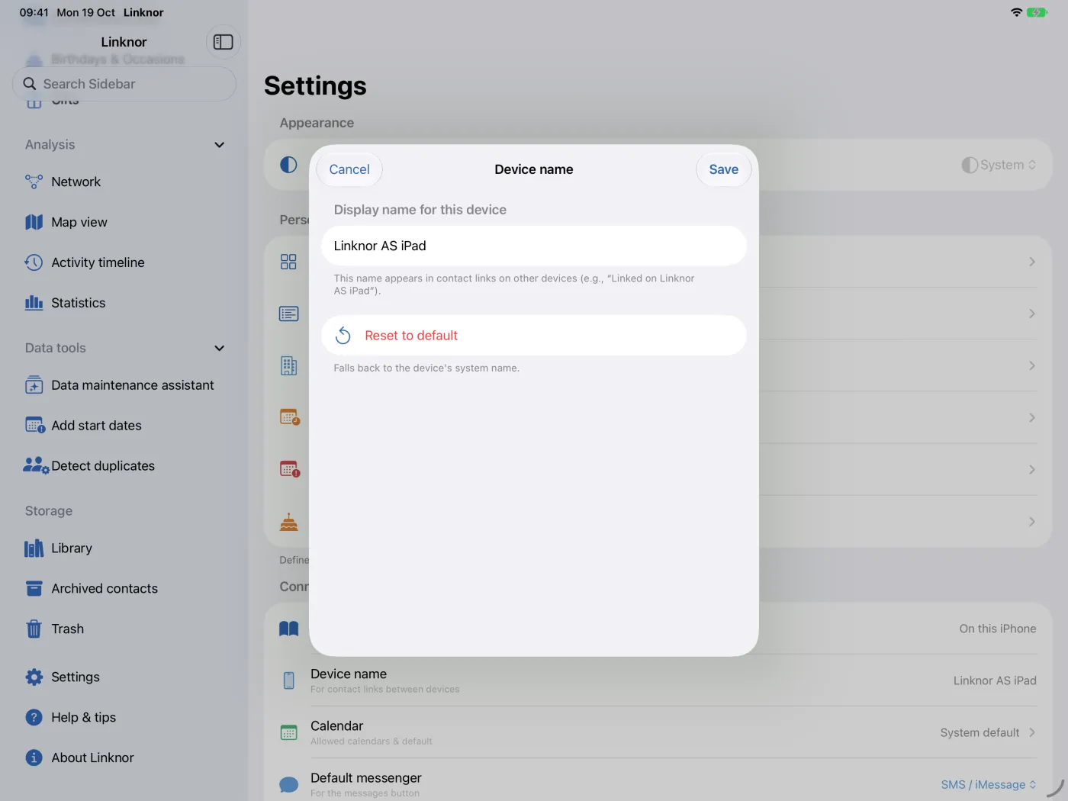1068x801 pixels.
Task: Click the Network graph icon
Action: pyautogui.click(x=34, y=182)
